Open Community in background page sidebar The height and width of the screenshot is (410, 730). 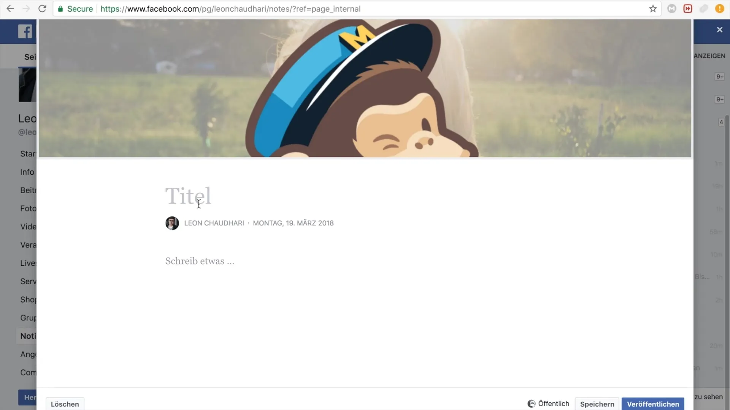click(x=28, y=372)
